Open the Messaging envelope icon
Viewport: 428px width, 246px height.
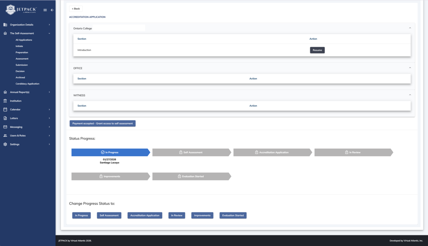5,127
